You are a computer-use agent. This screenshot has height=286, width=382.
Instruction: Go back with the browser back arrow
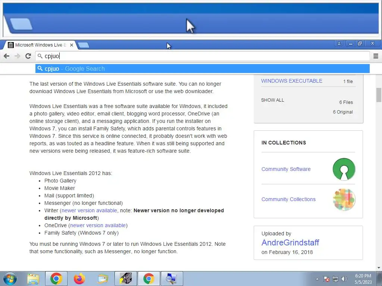tap(7, 56)
